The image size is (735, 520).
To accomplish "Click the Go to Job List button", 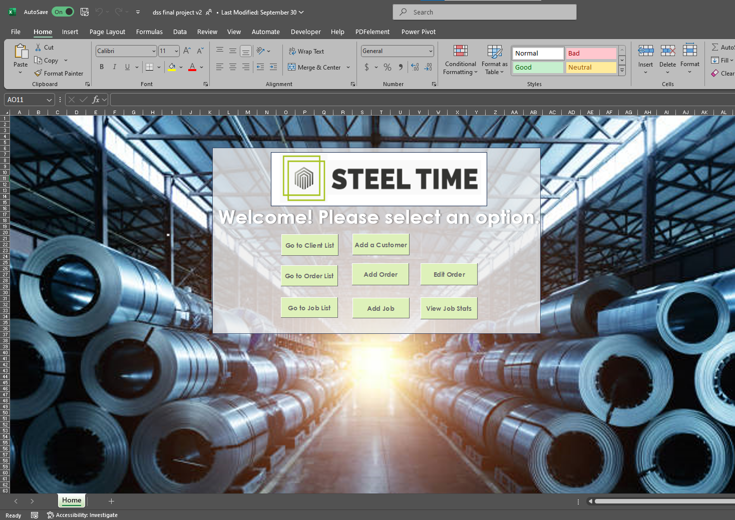I will point(309,308).
